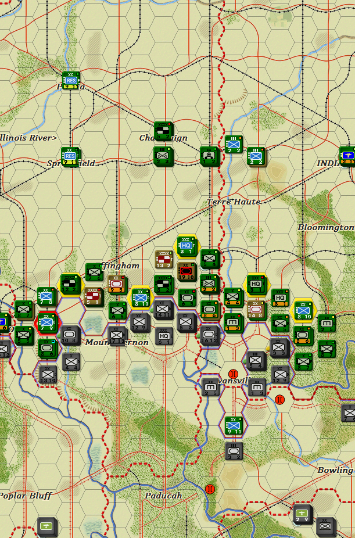Select the 5-2 army unit at Champaign

click(x=163, y=131)
